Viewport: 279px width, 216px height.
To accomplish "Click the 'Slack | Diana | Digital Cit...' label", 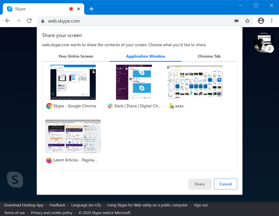I will click(137, 106).
